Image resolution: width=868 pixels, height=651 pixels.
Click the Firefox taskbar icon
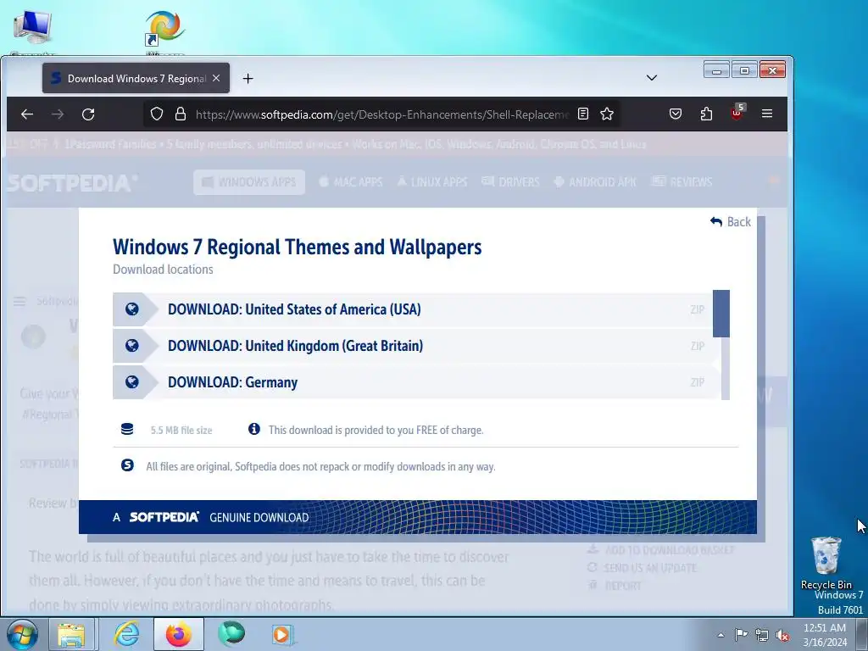click(x=178, y=634)
